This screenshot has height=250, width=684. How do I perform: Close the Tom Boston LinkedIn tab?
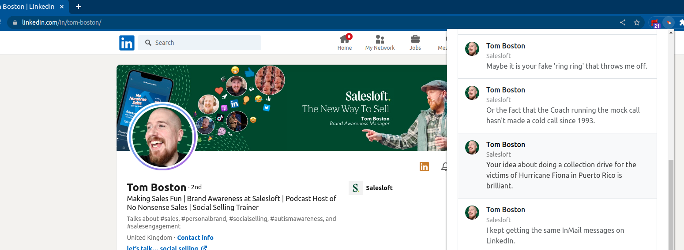tap(62, 7)
